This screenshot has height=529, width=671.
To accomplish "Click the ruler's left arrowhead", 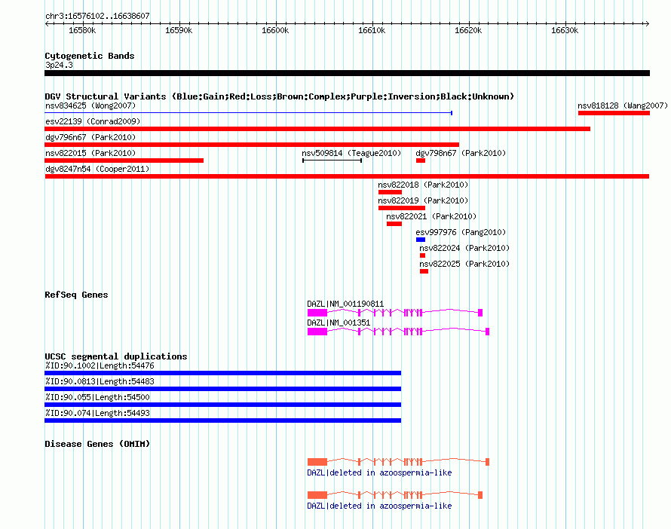I will click(x=47, y=23).
